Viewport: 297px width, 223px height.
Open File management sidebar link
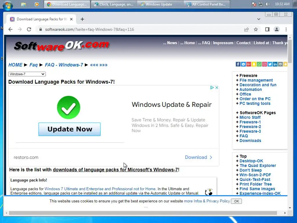pos(256,80)
